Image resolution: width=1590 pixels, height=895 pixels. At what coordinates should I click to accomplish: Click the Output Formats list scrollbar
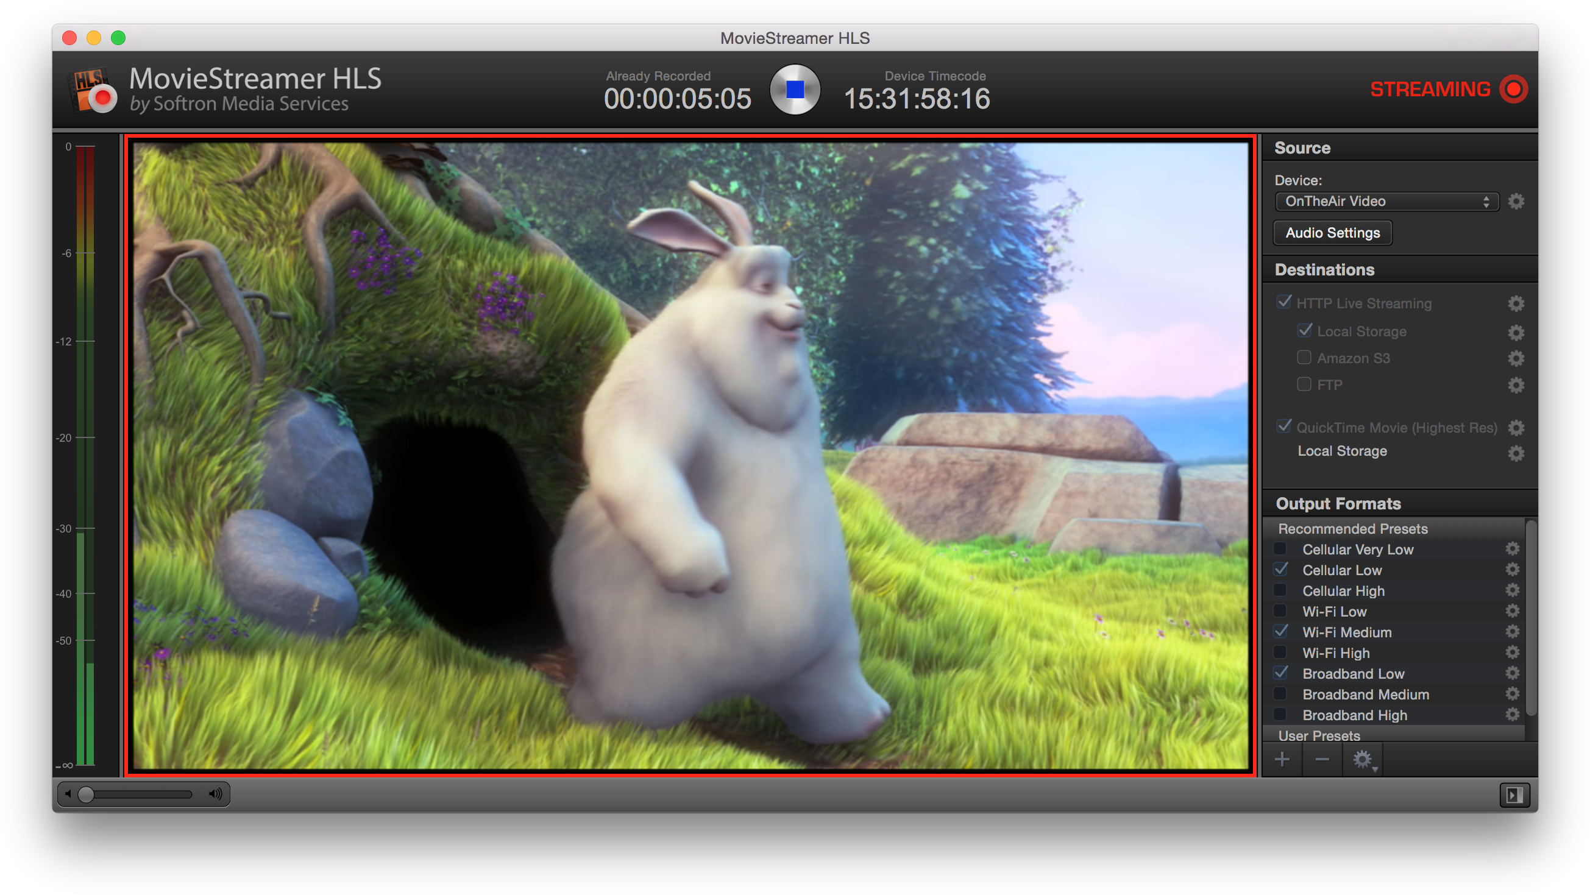pyautogui.click(x=1531, y=617)
